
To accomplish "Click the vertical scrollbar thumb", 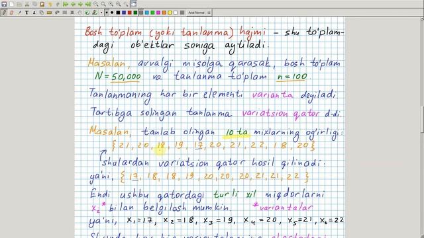I will coord(422,119).
